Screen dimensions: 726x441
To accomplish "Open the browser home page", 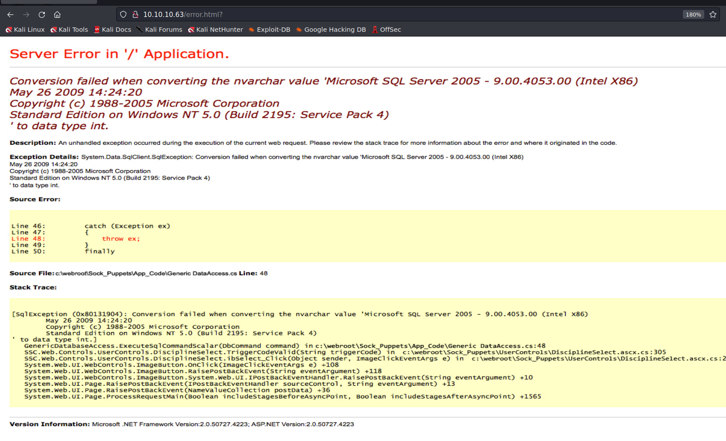I will pos(57,15).
